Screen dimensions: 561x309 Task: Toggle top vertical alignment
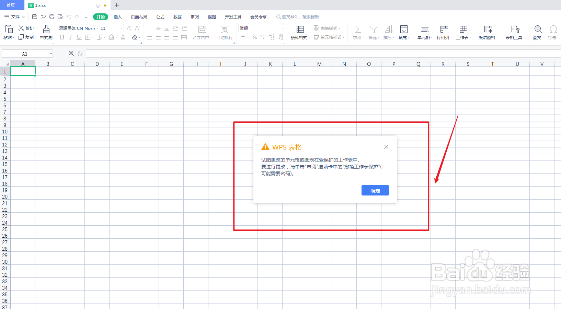pyautogui.click(x=150, y=28)
